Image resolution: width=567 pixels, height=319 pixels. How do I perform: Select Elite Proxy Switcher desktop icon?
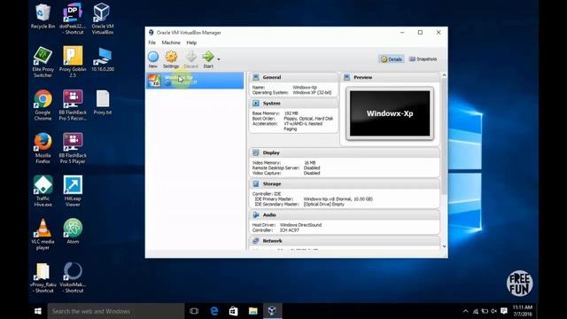point(43,62)
